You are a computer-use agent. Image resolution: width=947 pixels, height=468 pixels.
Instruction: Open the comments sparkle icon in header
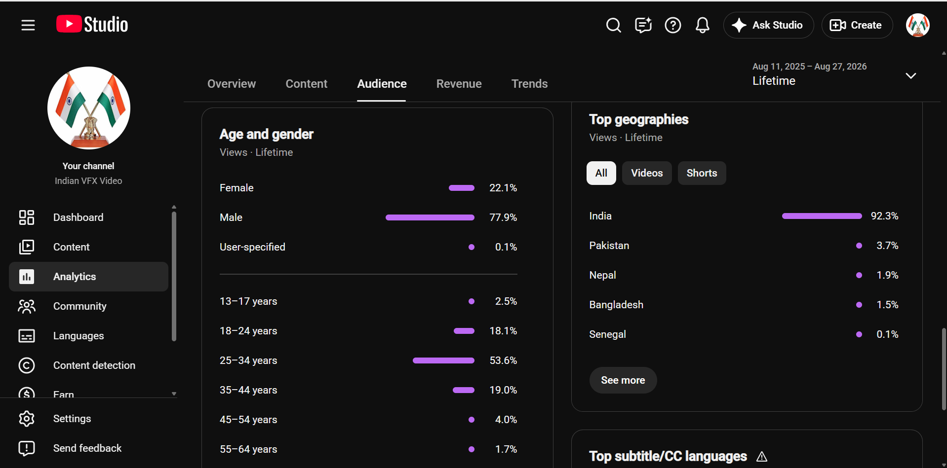coord(643,25)
